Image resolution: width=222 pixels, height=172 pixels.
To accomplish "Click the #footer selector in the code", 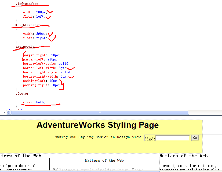I will pyautogui.click(x=22, y=94).
